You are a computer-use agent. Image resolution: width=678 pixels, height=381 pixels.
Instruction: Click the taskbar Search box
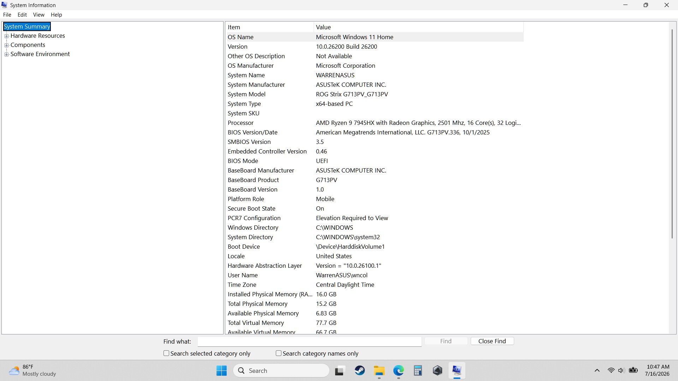(281, 371)
